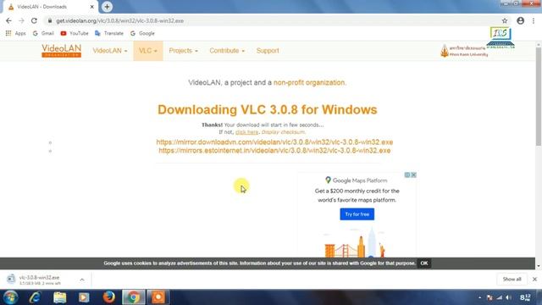
Task: Open the Gmail bookmark
Action: point(43,33)
